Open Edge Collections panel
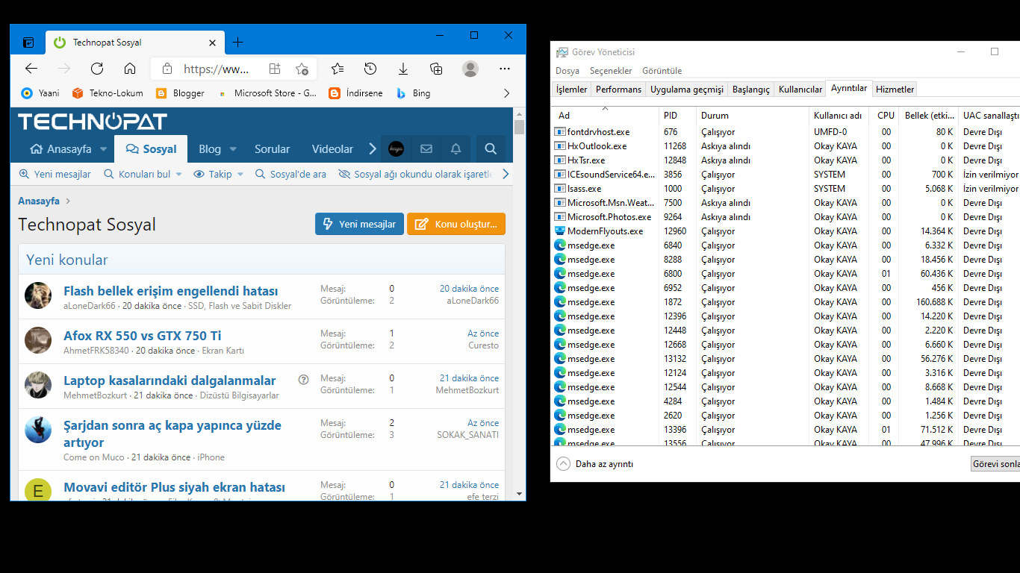1020x573 pixels. tap(436, 69)
